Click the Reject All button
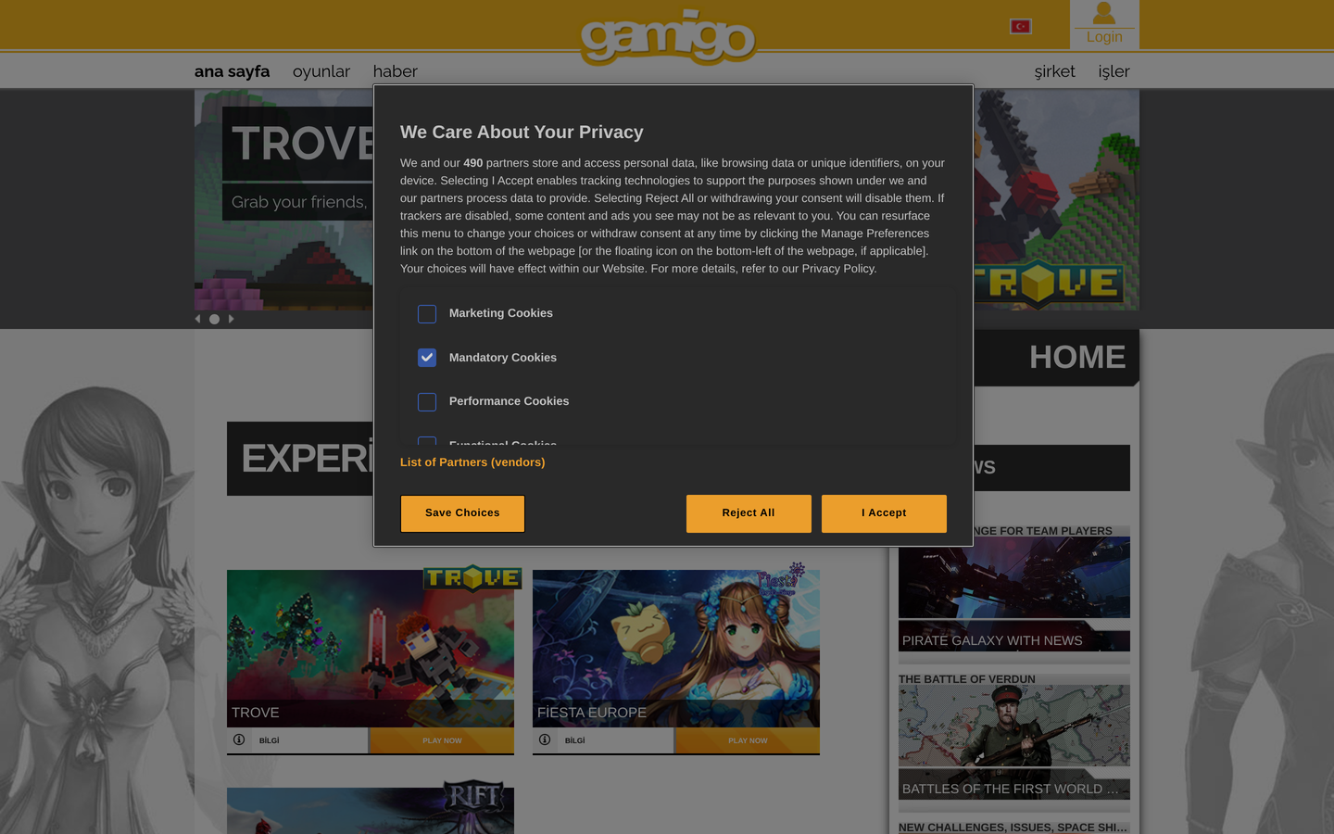This screenshot has height=834, width=1334. [749, 513]
